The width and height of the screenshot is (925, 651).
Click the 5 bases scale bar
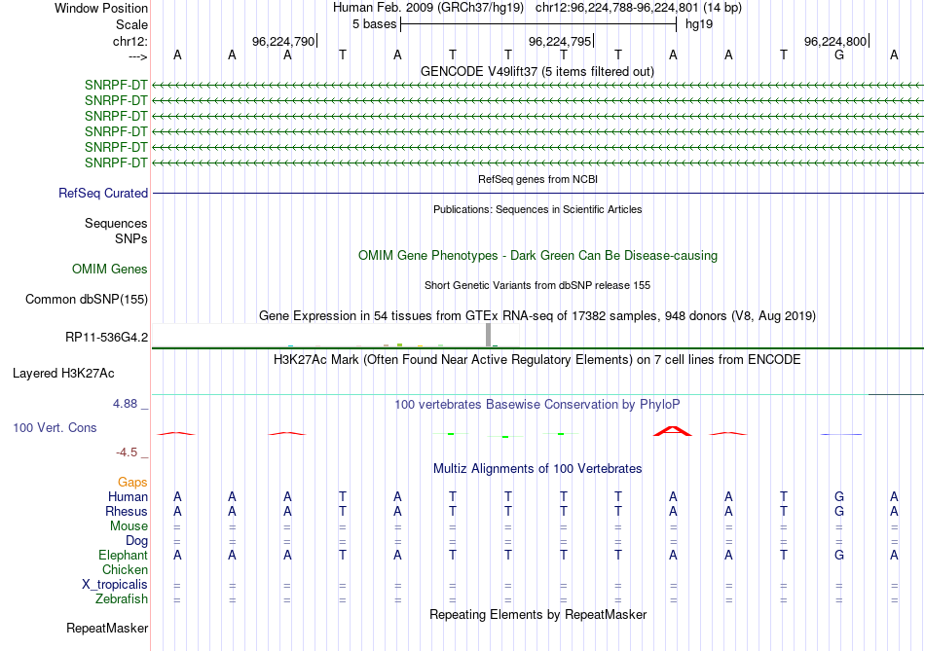(x=538, y=24)
